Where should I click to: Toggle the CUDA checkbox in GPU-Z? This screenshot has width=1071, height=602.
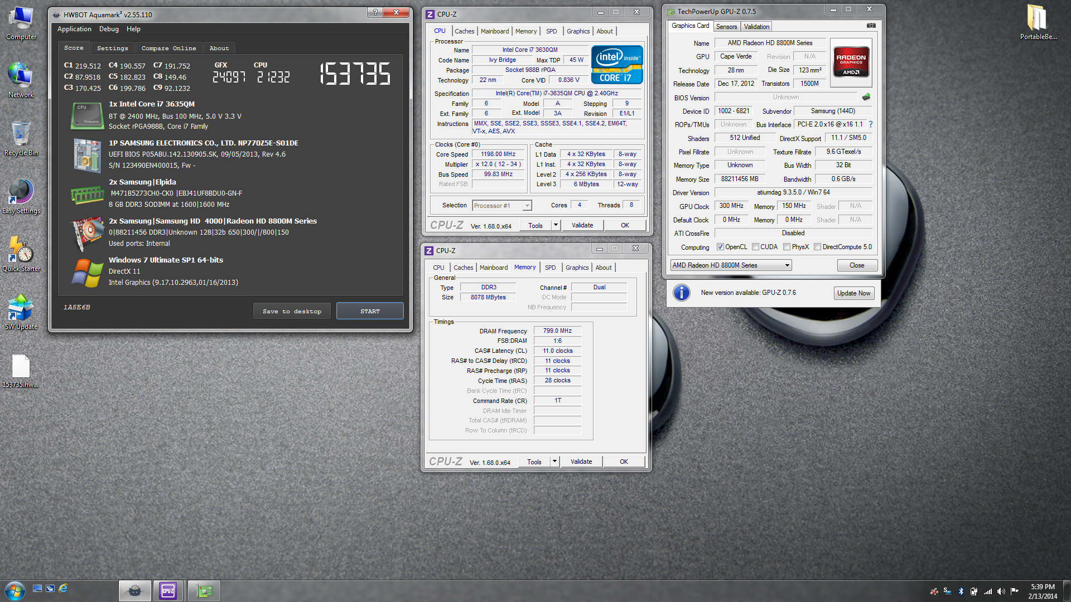[x=755, y=247]
